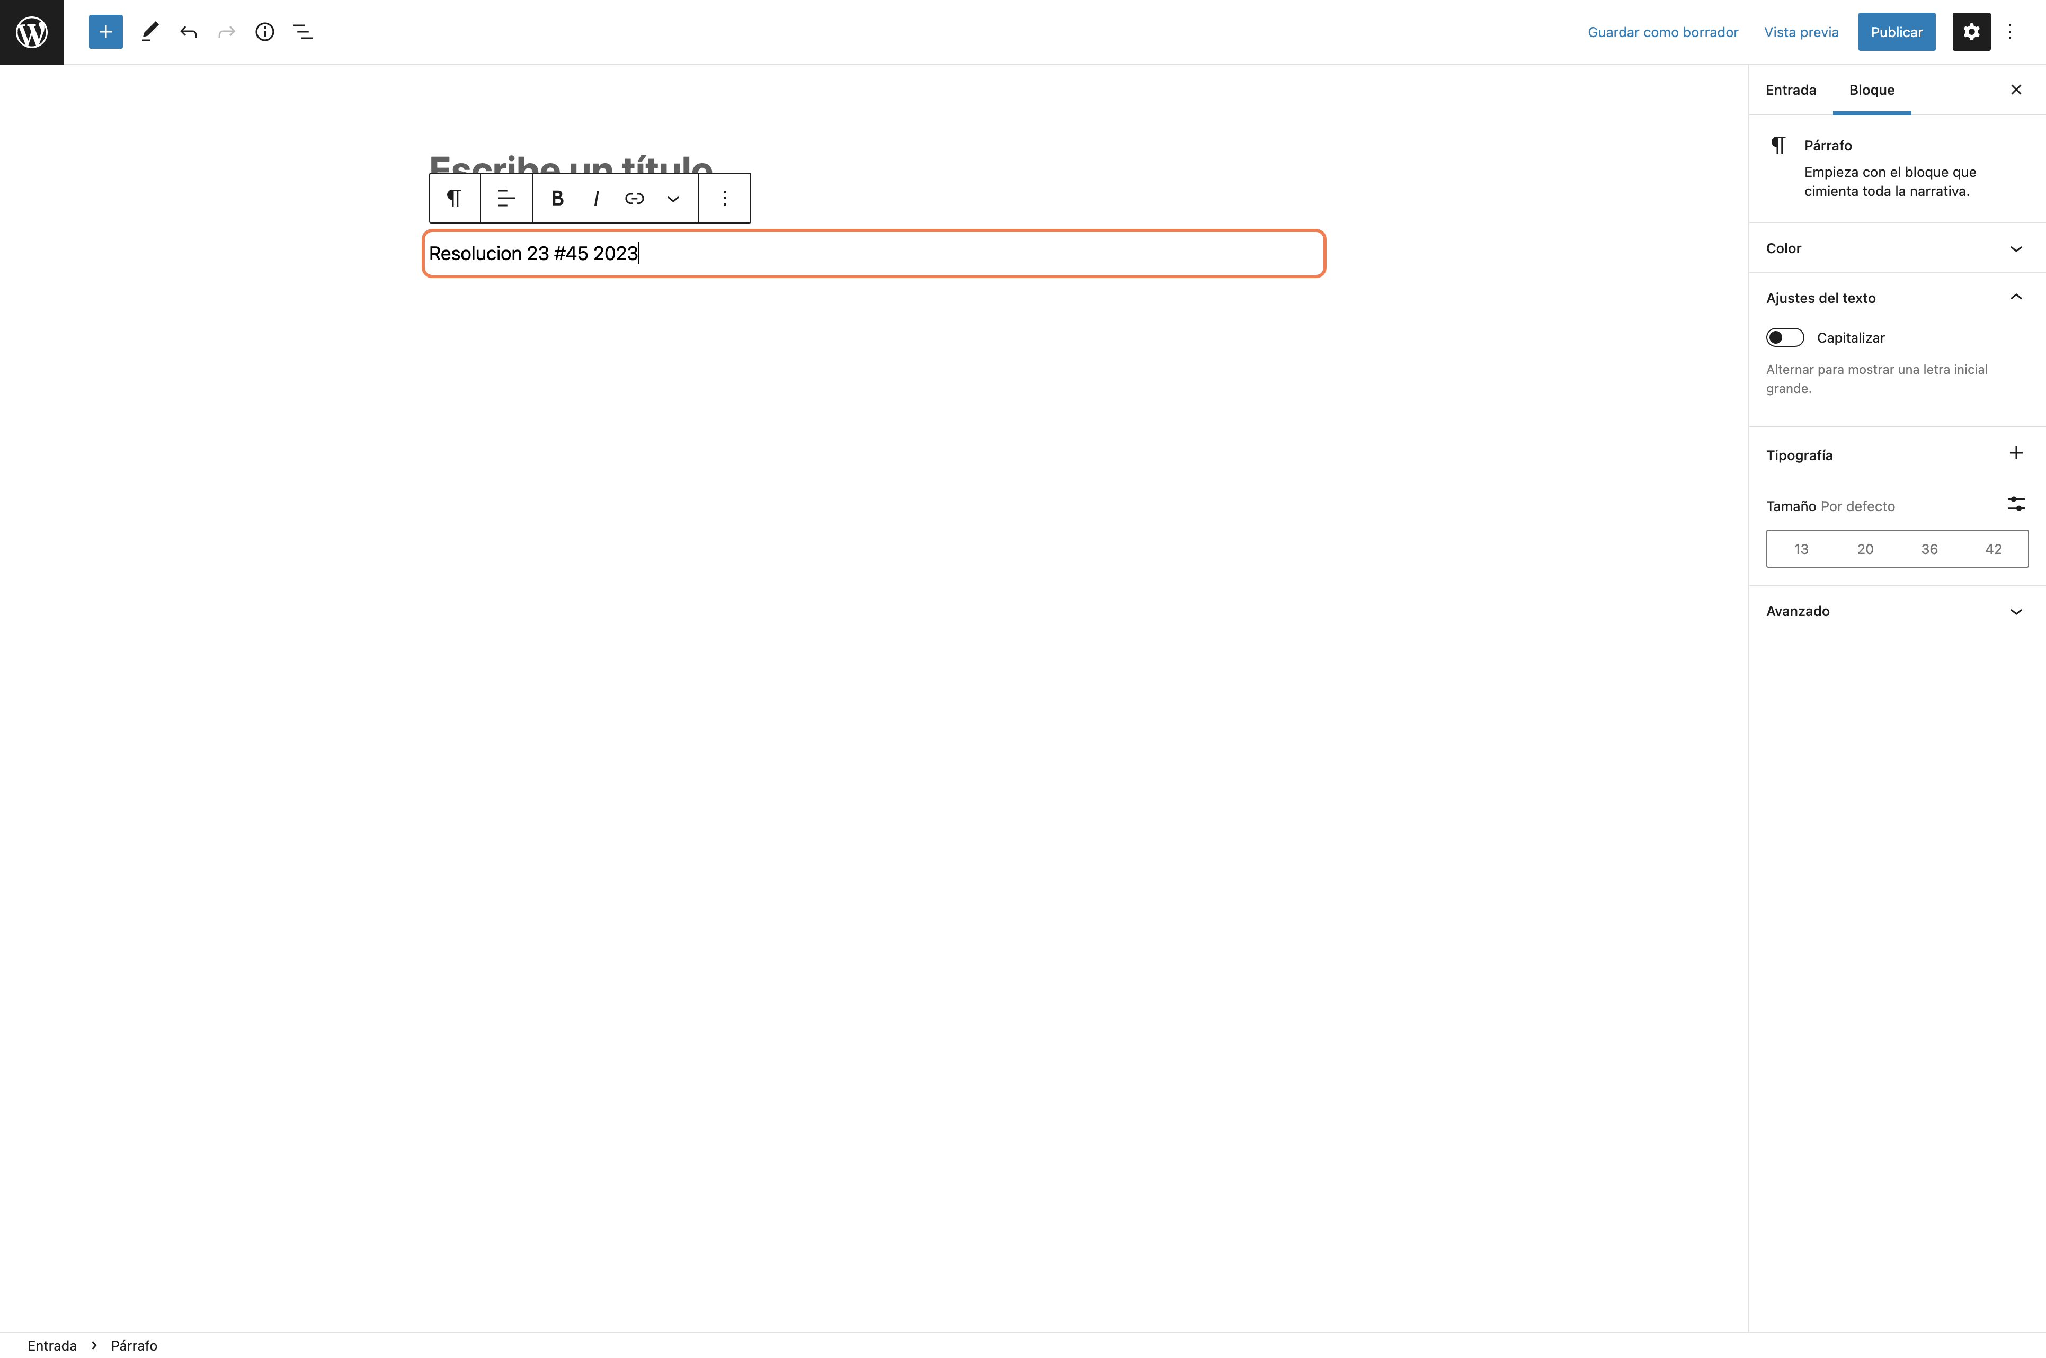
Task: Open the top-right options kebab menu
Action: click(x=2009, y=32)
